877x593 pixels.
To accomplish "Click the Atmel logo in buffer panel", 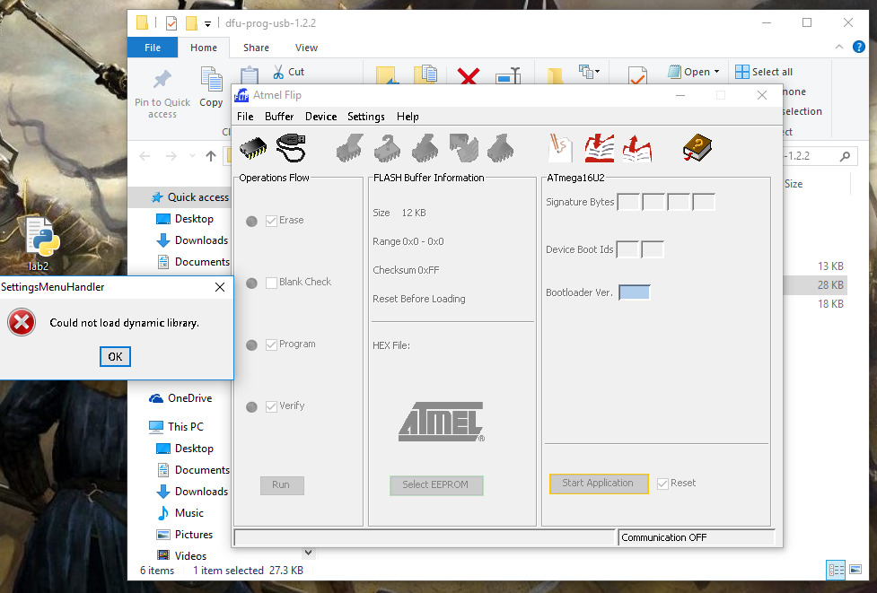I will tap(442, 422).
